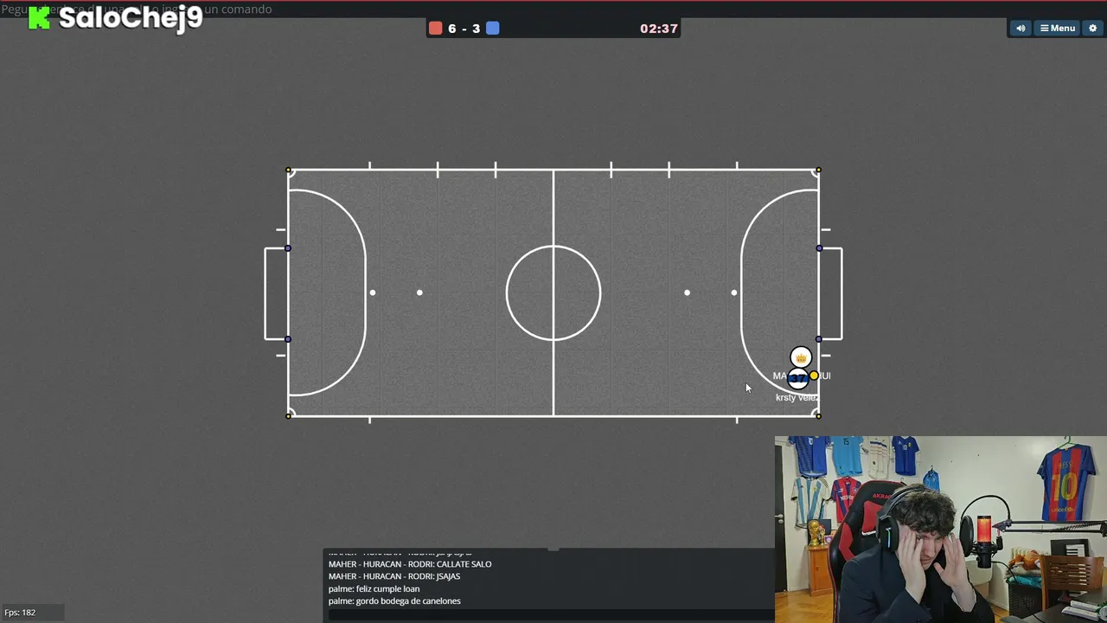Select the 6 - 3 score display

point(464,29)
